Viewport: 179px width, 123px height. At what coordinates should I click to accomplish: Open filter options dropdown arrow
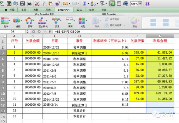pyautogui.click(x=106, y=4)
